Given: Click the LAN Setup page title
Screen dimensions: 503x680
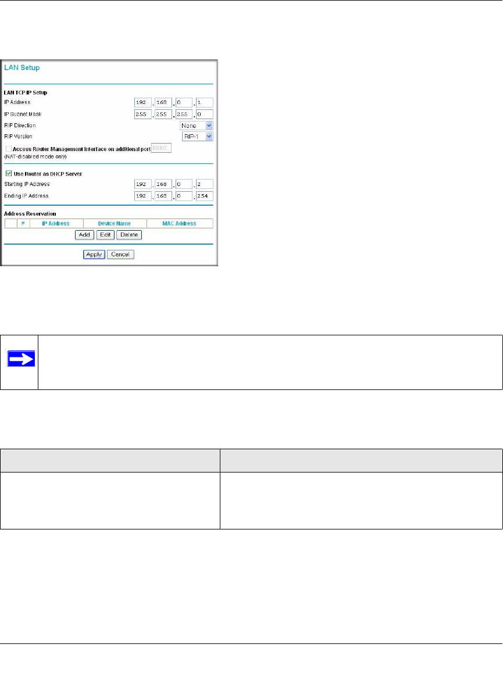Looking at the screenshot, I should (22, 67).
